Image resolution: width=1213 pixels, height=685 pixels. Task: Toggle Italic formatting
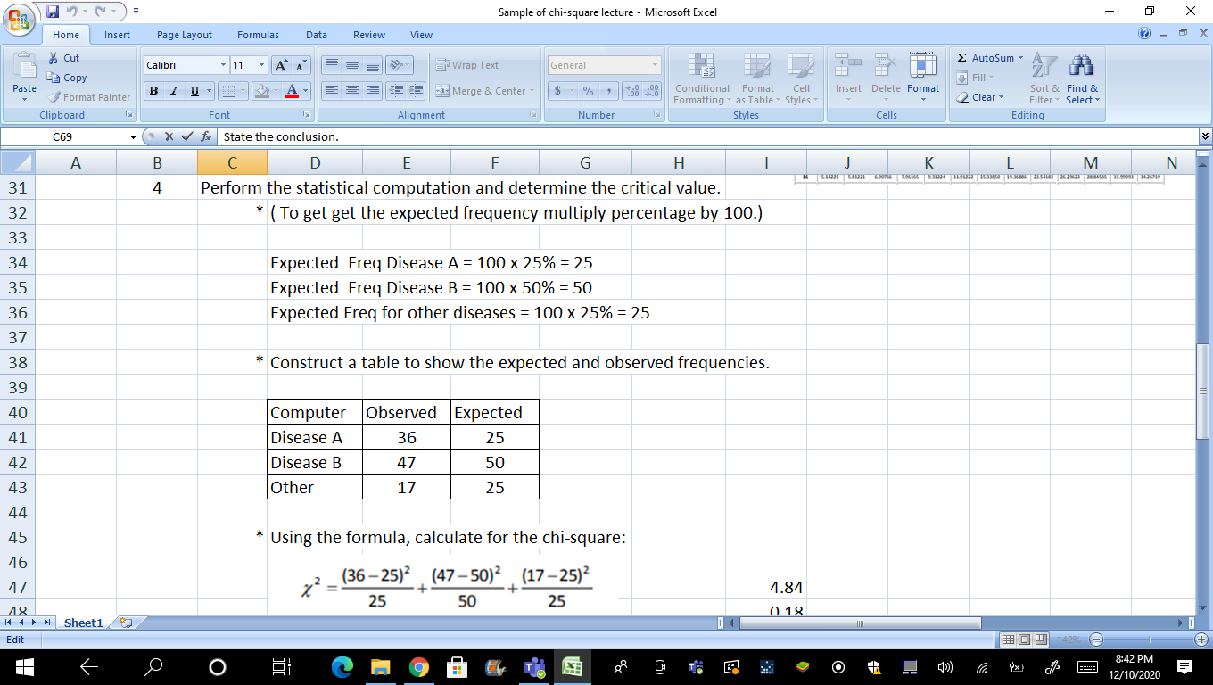point(173,91)
